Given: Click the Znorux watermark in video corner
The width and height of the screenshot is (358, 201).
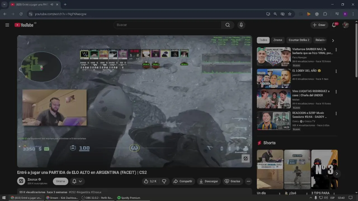Looking at the screenshot, I should 246,159.
